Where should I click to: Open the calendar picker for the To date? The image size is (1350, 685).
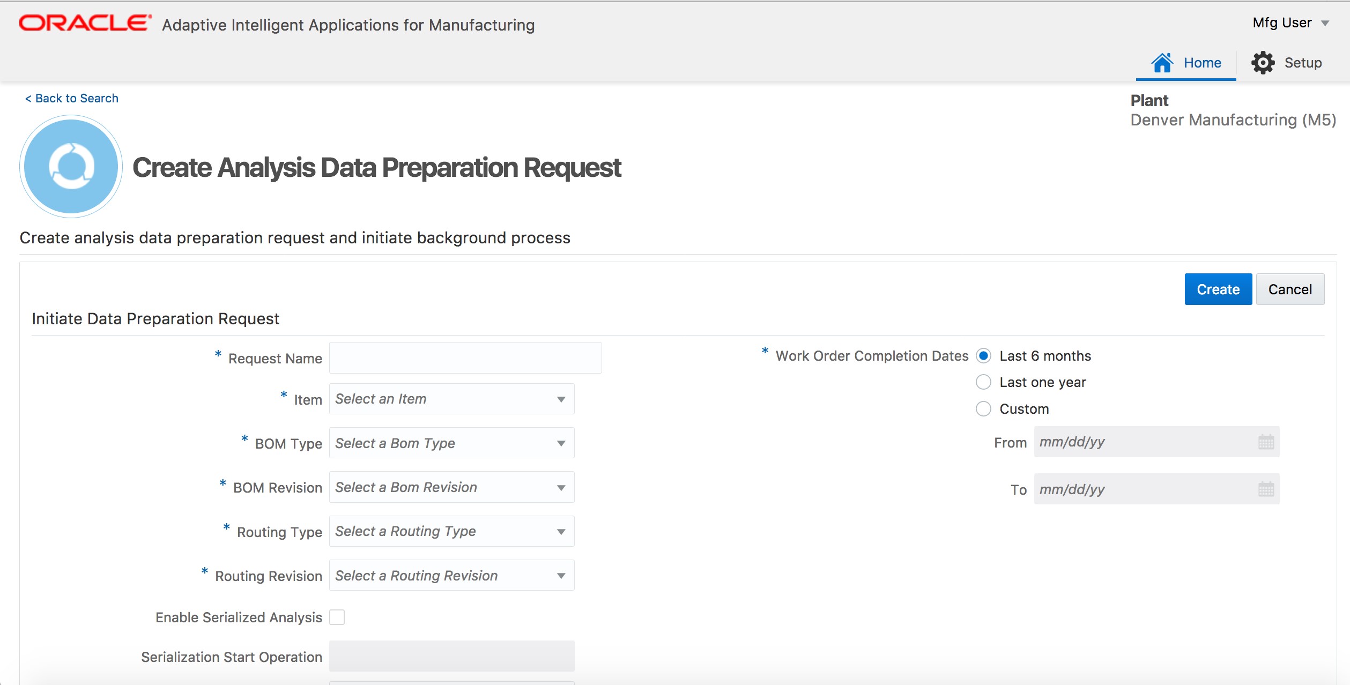click(x=1267, y=488)
